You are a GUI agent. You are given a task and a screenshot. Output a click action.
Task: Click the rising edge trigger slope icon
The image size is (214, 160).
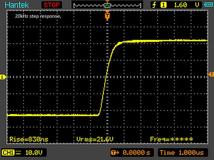(x=154, y=5)
